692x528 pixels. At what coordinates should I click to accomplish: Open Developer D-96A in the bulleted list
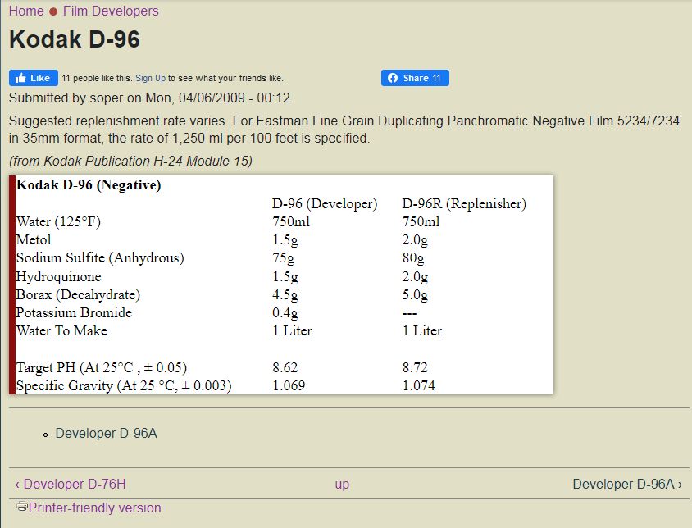coord(106,433)
